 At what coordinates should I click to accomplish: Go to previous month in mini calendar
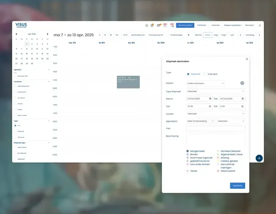click(16, 34)
